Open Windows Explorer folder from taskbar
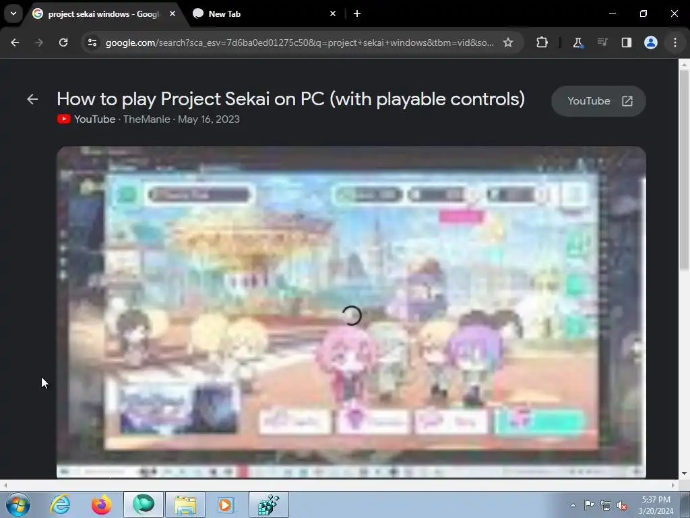Image resolution: width=690 pixels, height=518 pixels. [x=185, y=505]
